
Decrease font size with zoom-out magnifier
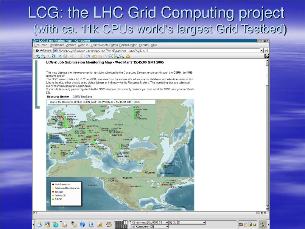pyautogui.click(x=122, y=56)
